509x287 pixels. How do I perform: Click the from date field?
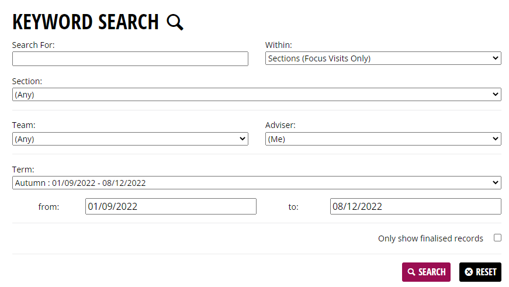171,206
